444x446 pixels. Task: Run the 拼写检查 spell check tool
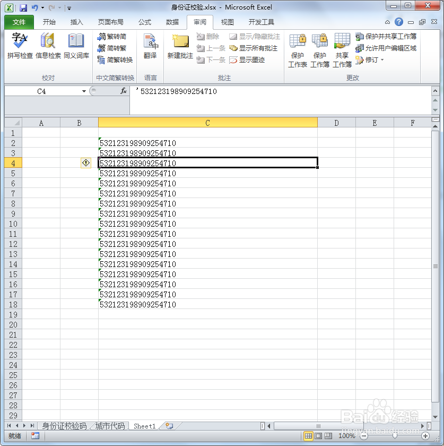20,46
